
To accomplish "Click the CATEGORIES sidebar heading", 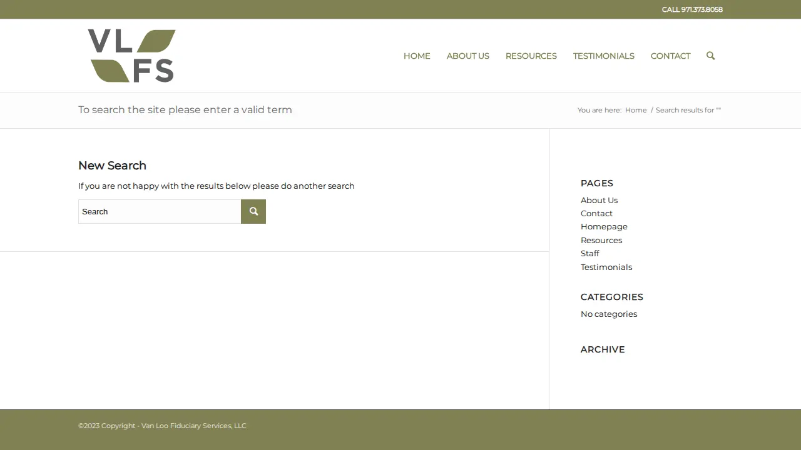I will tap(612, 297).
